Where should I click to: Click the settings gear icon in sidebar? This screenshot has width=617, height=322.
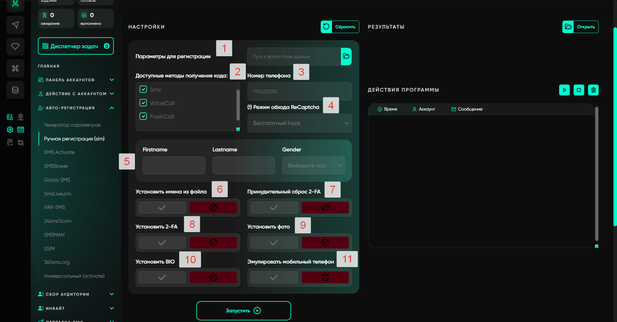[10, 130]
